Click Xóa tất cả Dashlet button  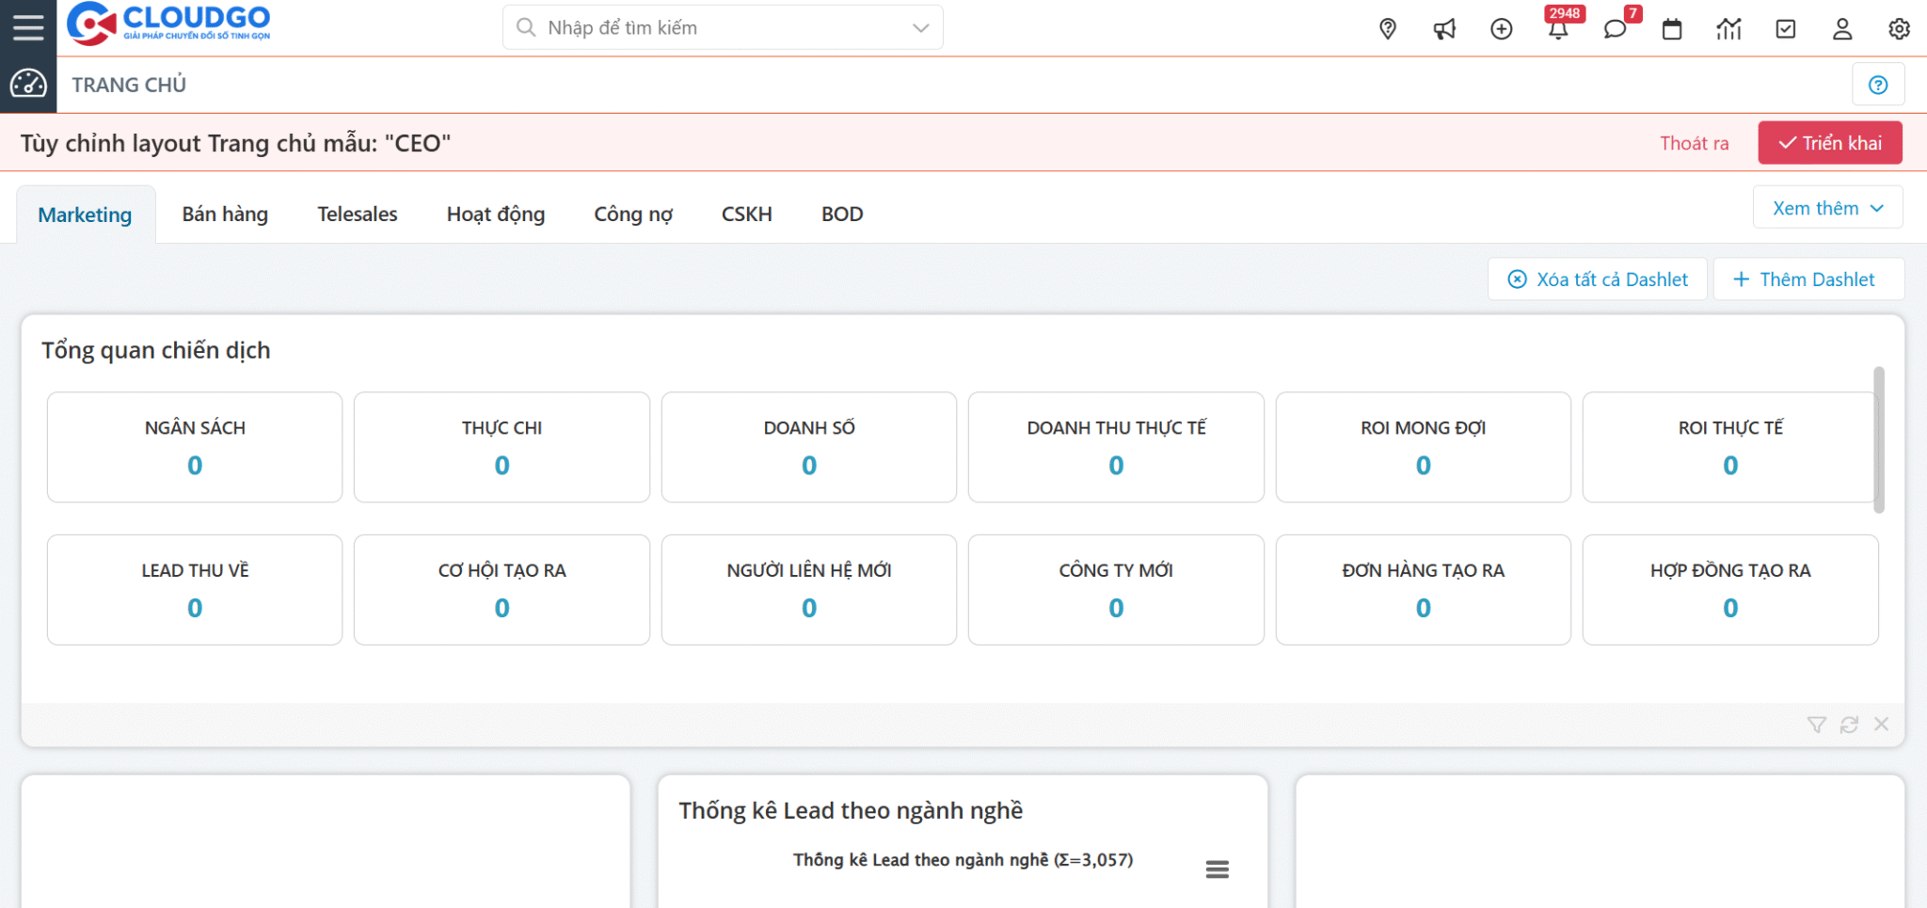tap(1598, 279)
